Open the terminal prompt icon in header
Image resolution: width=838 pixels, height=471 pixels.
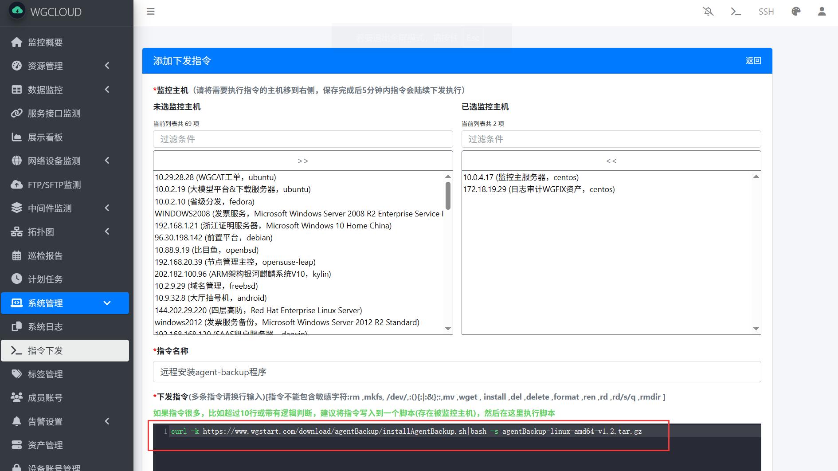[736, 12]
